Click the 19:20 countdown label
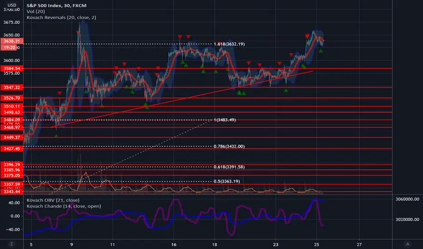 [10, 48]
